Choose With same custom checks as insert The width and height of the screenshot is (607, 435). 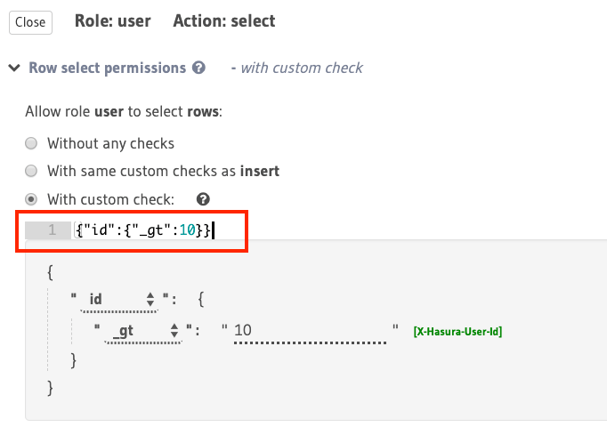pos(31,171)
